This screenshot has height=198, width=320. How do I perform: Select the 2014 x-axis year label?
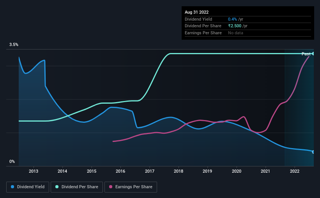click(x=62, y=171)
